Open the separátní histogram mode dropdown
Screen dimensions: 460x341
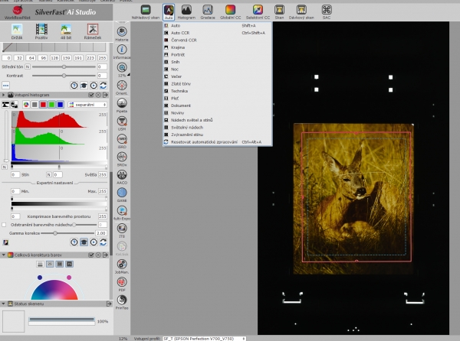87,105
